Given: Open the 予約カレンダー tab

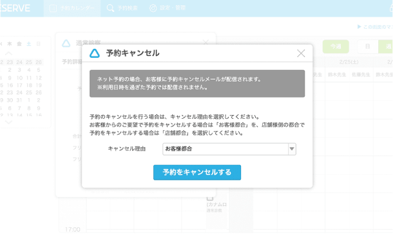Looking at the screenshot, I should [x=72, y=8].
